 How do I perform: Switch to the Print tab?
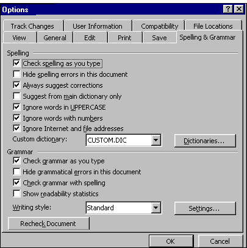pyautogui.click(x=124, y=38)
